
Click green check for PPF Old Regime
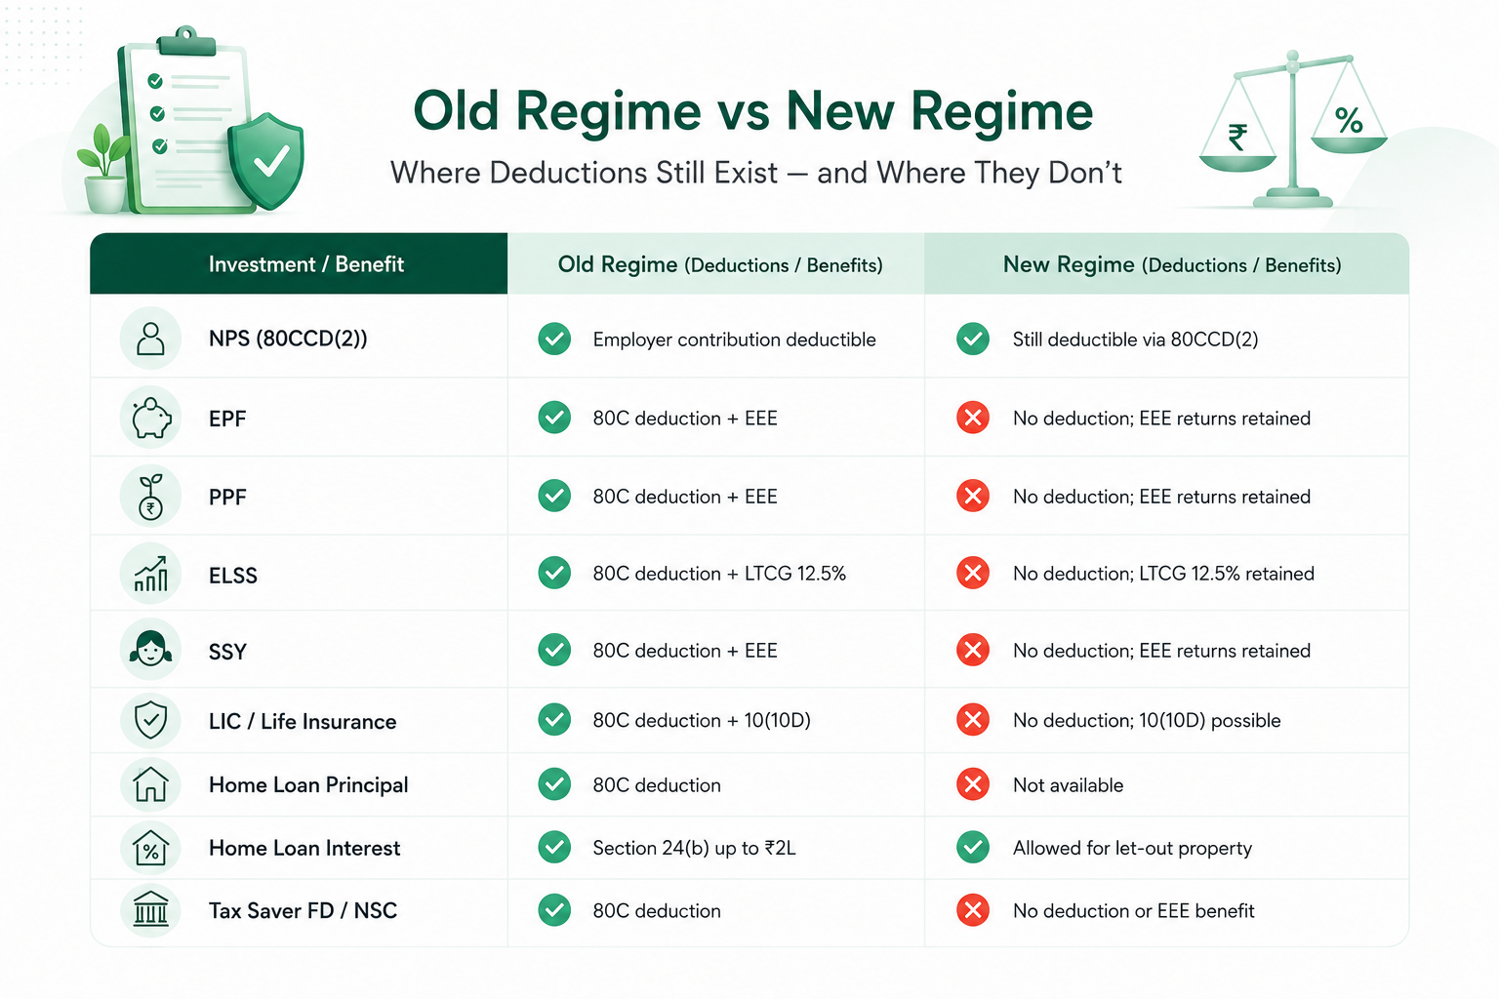(x=554, y=496)
